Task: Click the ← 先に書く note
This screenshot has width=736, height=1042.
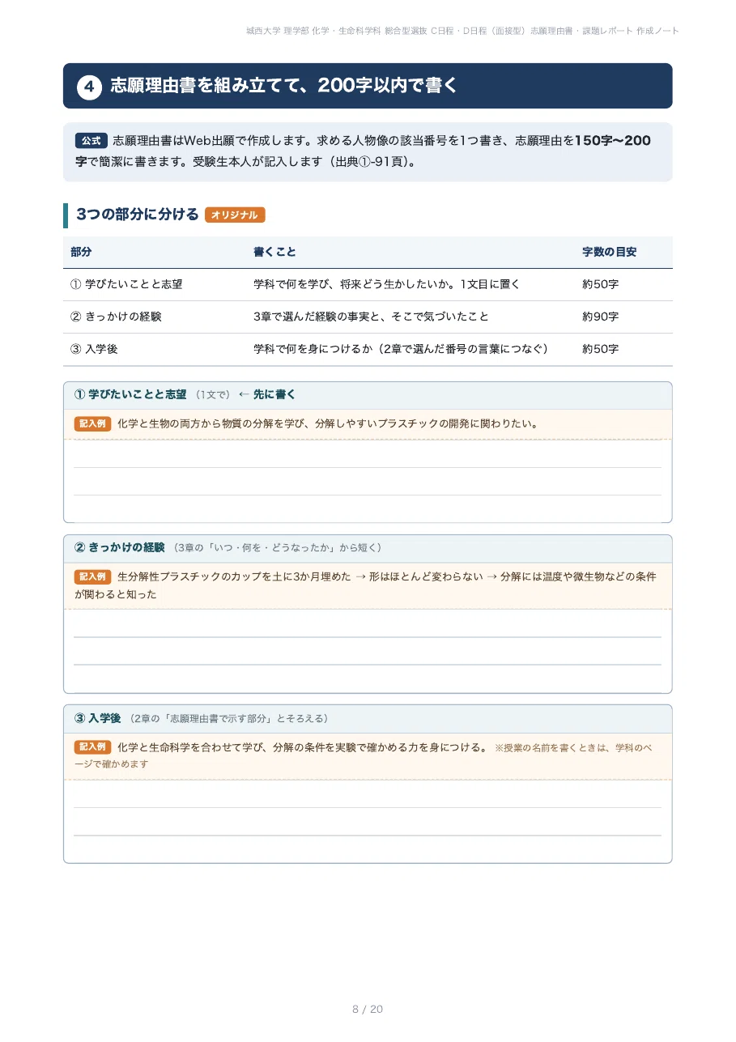Action: click(267, 395)
